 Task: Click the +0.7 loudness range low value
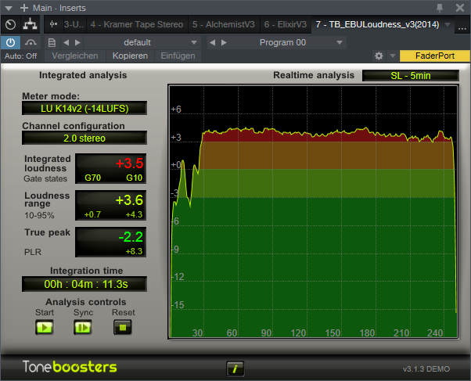pos(92,214)
